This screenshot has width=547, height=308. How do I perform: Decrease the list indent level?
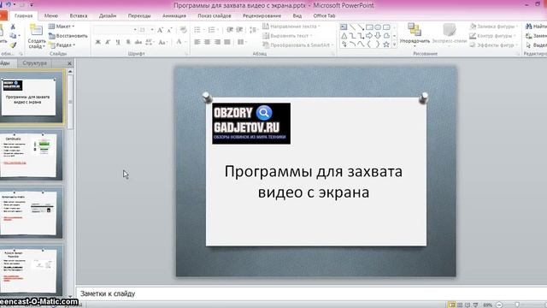tap(230, 30)
